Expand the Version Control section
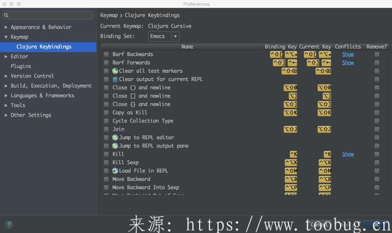This screenshot has height=233, width=392. point(6,76)
